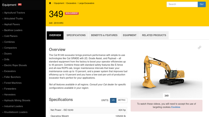Open Feller Bunchers in sidebar
209x117 pixels.
coord(12,77)
